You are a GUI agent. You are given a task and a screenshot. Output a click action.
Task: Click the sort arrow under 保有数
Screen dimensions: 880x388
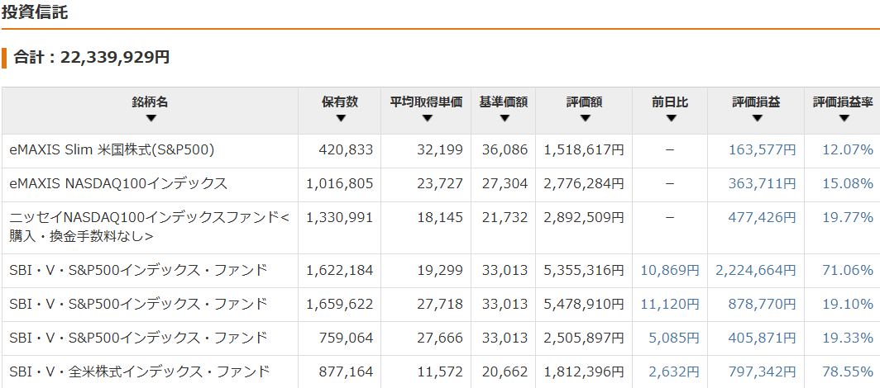coord(340,118)
